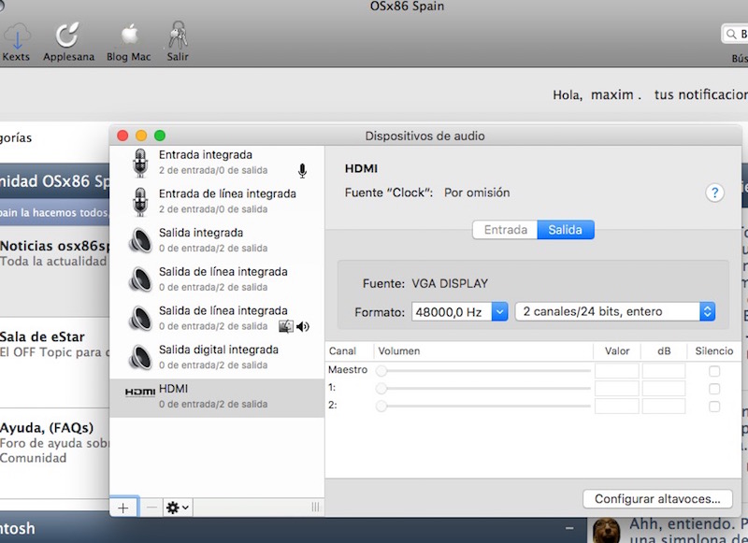This screenshot has width=748, height=543.
Task: Click the user avatar thumbnail in chat
Action: tap(606, 530)
